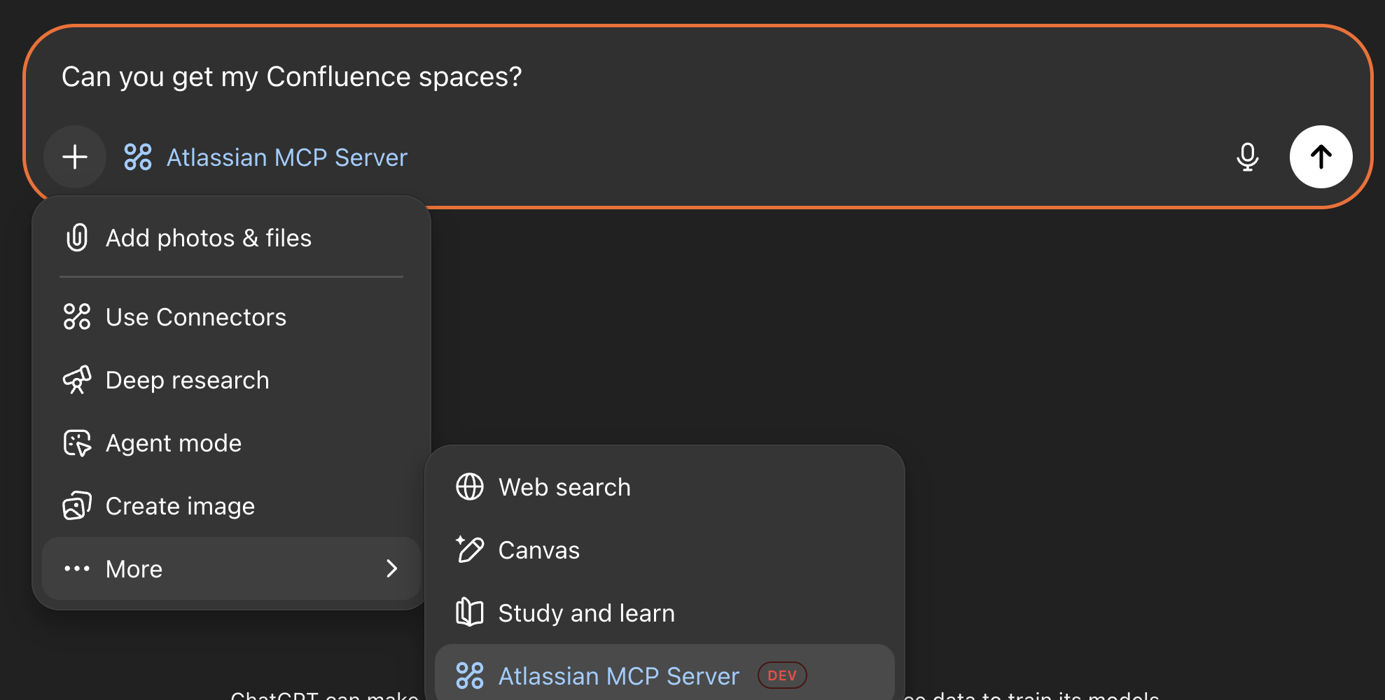This screenshot has width=1385, height=700.
Task: Click the Use Connectors icon
Action: [77, 316]
